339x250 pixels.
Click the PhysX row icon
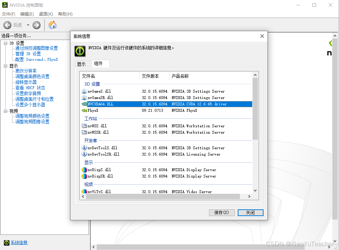coord(84,110)
